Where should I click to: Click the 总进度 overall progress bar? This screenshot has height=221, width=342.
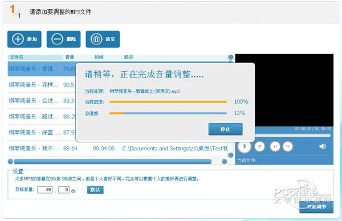point(168,113)
